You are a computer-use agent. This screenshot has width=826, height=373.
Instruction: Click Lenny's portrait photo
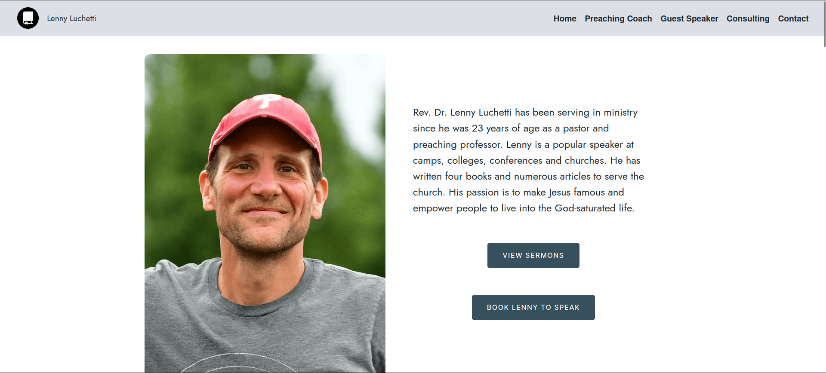[265, 193]
